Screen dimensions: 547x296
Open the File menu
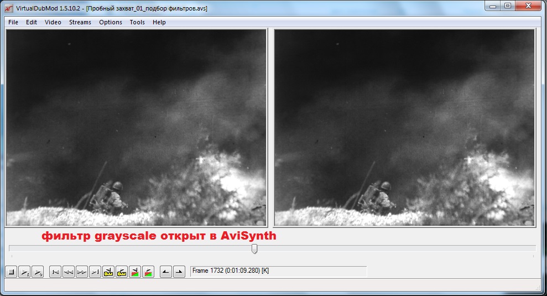13,22
